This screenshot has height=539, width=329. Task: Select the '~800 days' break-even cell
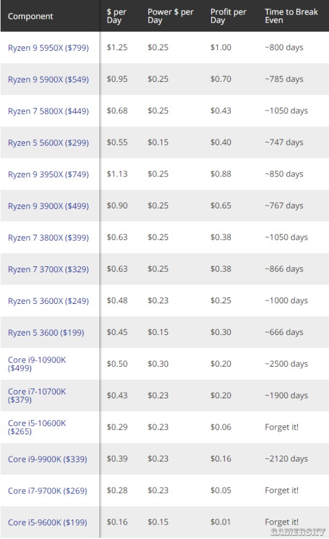point(284,47)
